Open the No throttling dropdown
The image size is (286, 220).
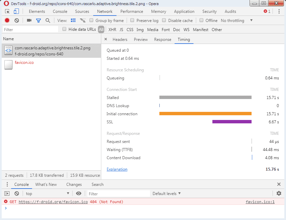tap(237, 21)
